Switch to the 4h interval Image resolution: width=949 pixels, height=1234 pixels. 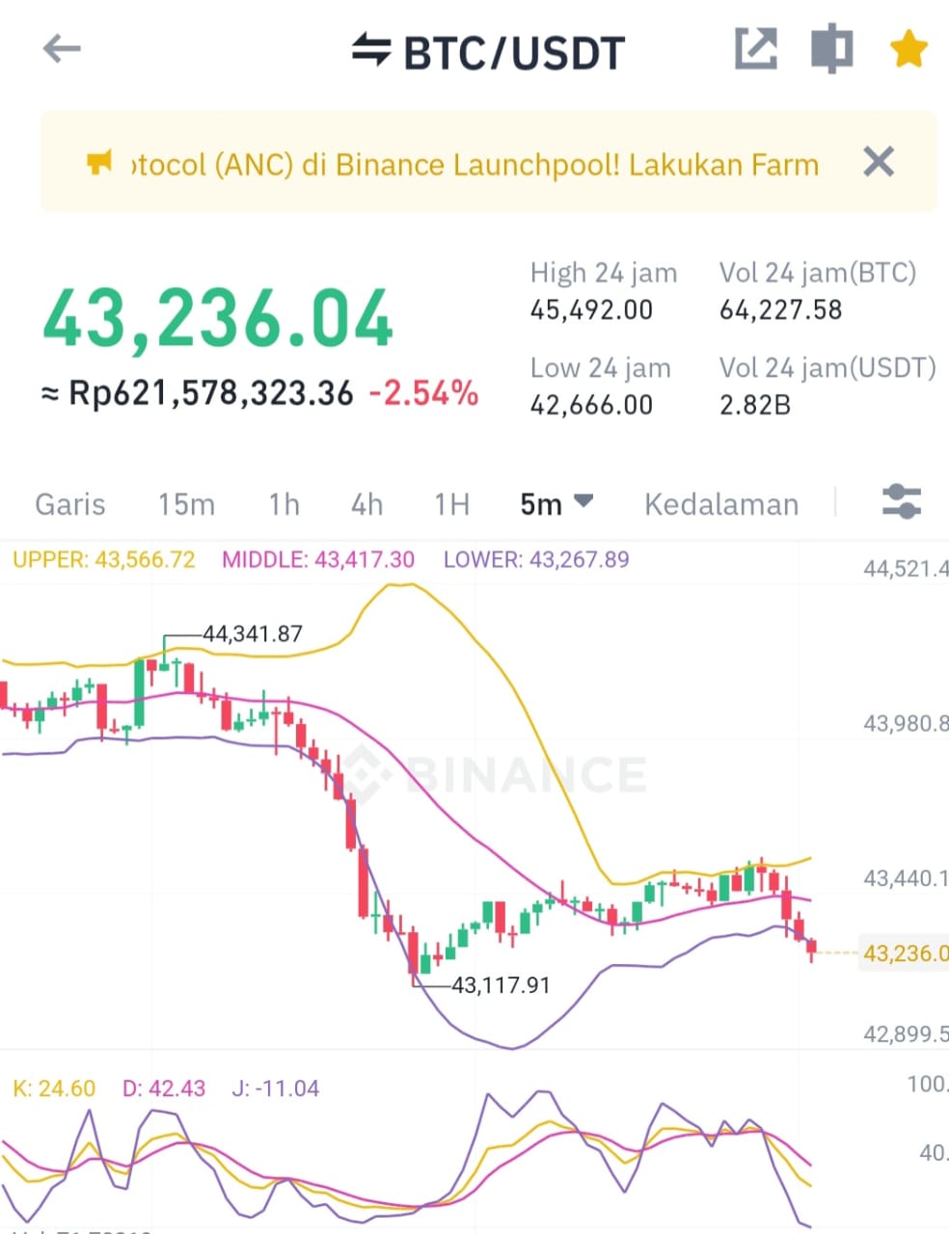[366, 504]
